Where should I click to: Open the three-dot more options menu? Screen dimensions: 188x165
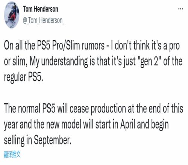click(180, 9)
